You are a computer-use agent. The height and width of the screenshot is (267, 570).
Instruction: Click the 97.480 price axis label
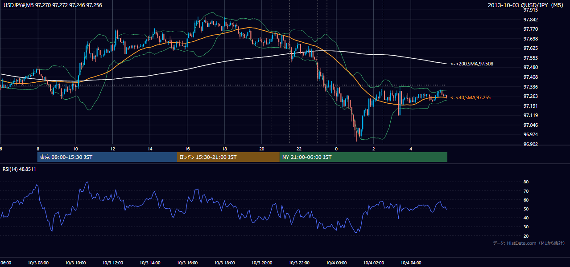coord(531,67)
